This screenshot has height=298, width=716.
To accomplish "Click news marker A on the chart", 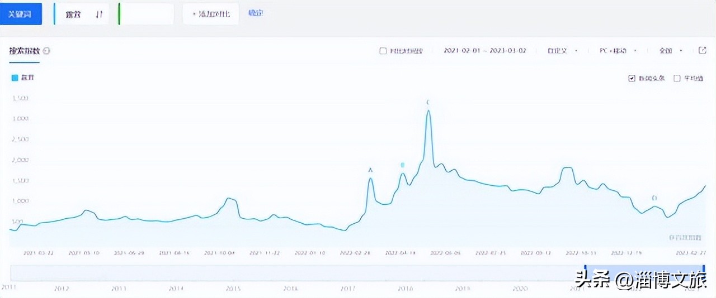I will (370, 170).
